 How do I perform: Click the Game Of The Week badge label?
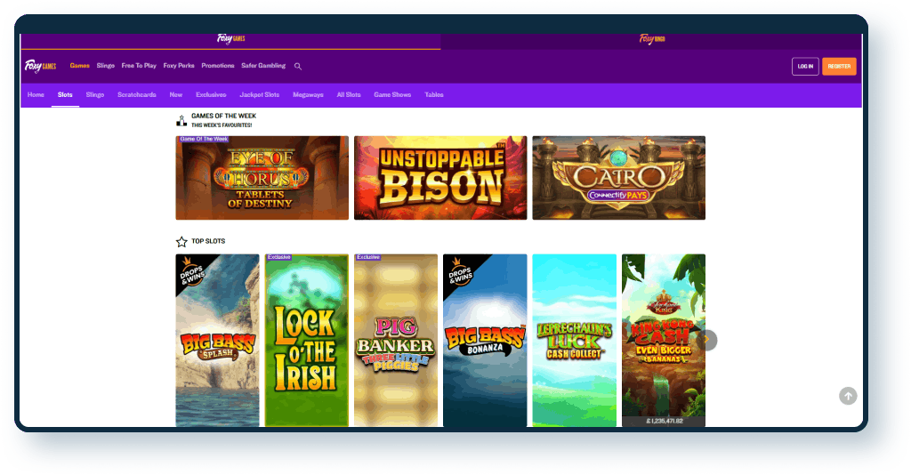point(203,140)
